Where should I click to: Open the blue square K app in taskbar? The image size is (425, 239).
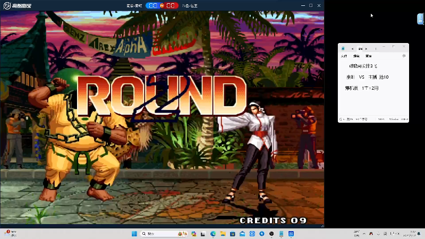(252, 234)
